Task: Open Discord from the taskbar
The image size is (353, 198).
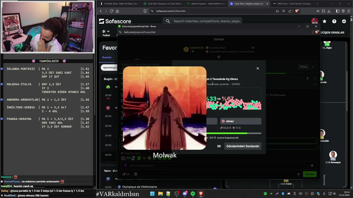Action: point(185,194)
